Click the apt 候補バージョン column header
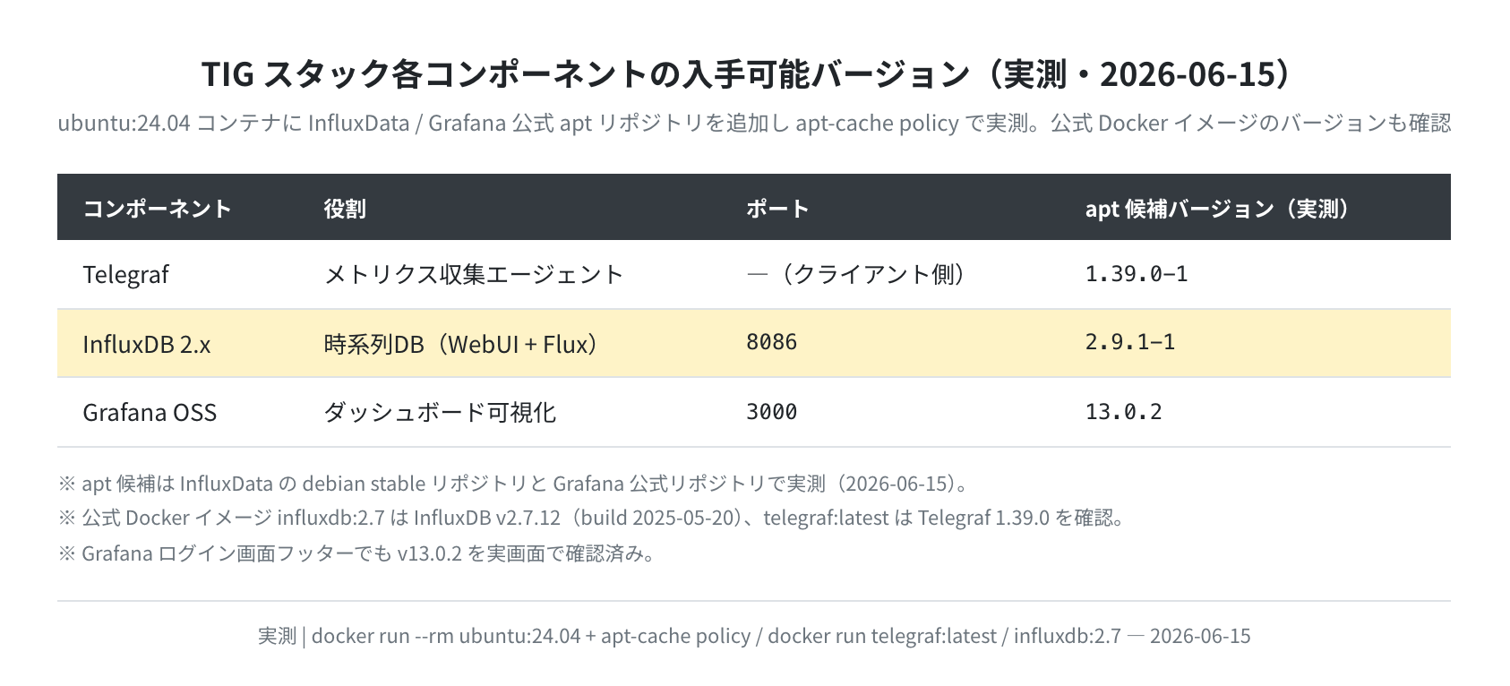The image size is (1510, 686). coord(1218,208)
